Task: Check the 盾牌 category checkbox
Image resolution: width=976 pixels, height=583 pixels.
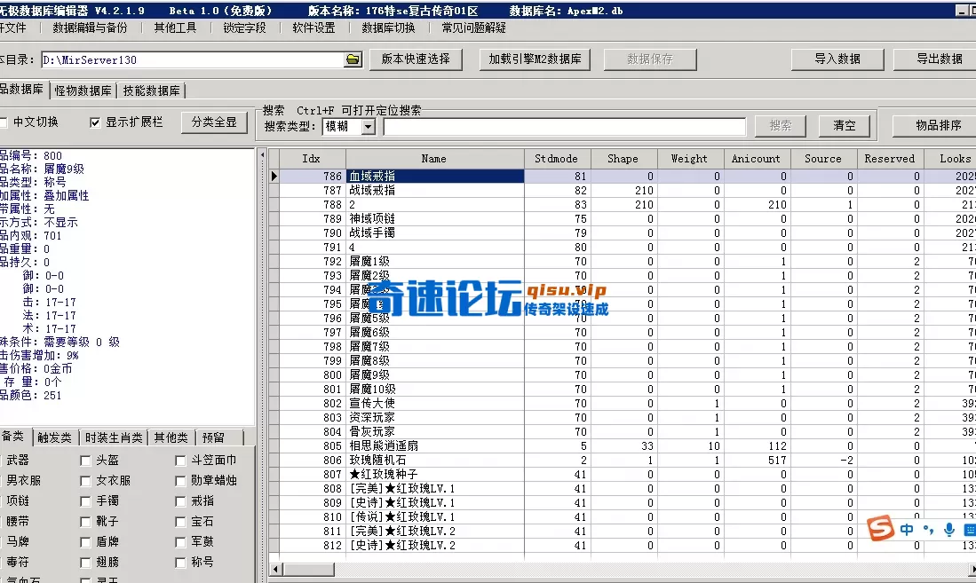Action: pyautogui.click(x=85, y=542)
